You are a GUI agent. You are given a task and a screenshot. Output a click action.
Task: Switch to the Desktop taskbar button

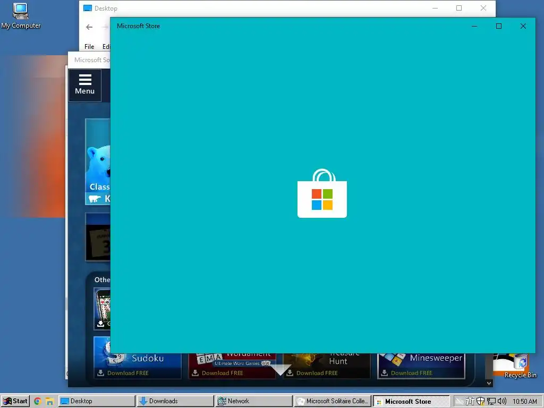click(97, 401)
